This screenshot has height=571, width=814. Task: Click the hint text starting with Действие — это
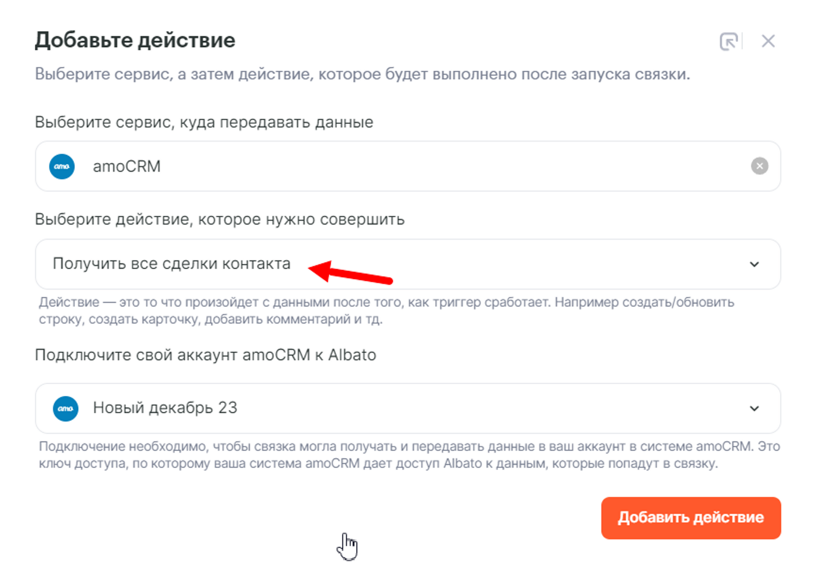[387, 310]
